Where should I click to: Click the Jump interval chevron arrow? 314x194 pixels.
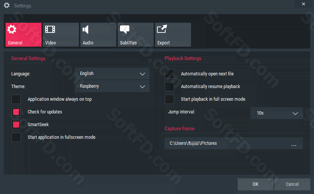[x=295, y=113]
